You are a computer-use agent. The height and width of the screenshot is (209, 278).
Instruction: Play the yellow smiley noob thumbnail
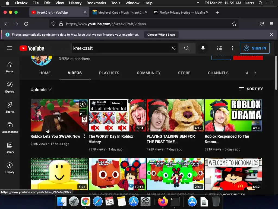coord(59,174)
